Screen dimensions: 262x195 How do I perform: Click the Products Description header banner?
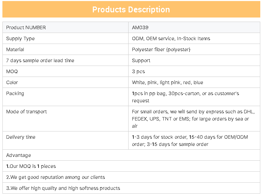point(131,9)
